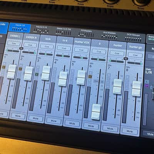Touch the hunter Mic 7 fader cap
Image resolution: width=154 pixels, height=154 pixels.
click(117, 86)
